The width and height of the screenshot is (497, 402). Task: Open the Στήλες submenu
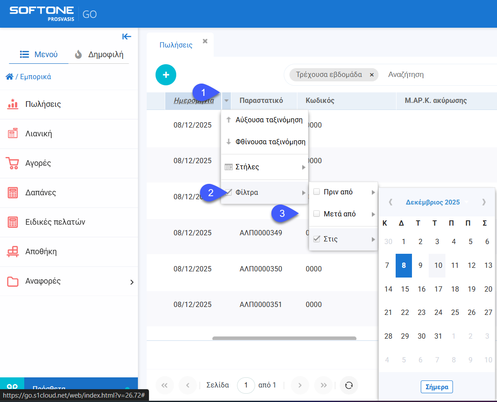pos(264,167)
